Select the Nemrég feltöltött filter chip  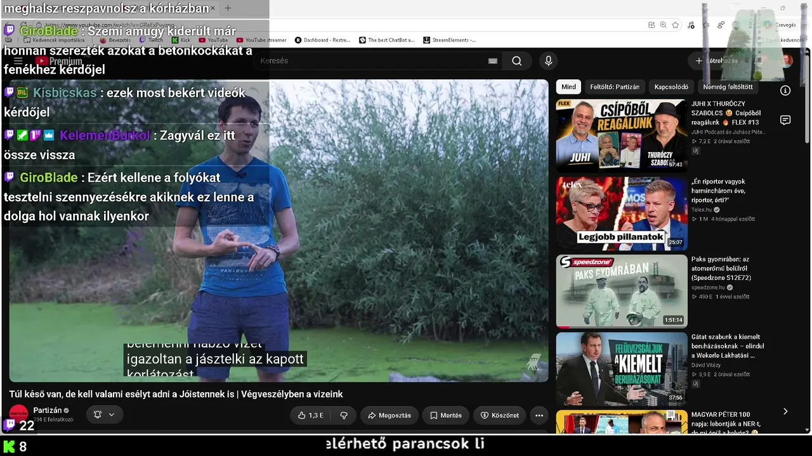[x=728, y=87]
